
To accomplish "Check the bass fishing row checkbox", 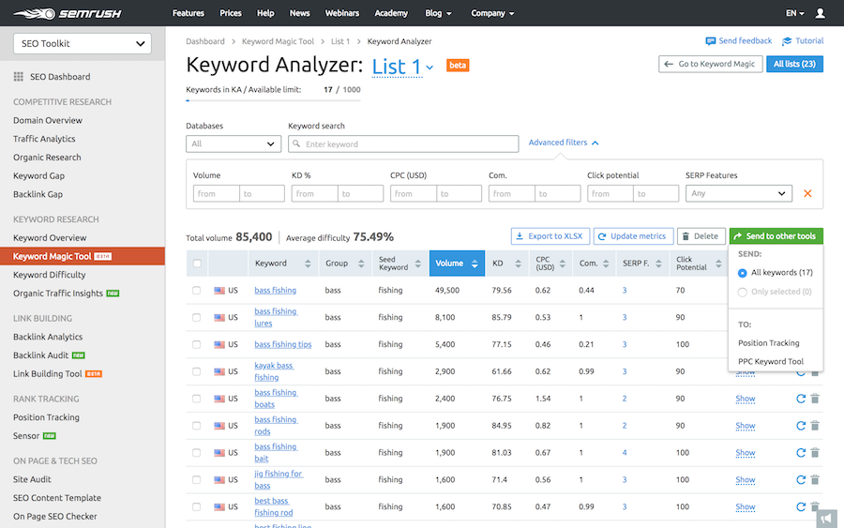I will coord(197,290).
